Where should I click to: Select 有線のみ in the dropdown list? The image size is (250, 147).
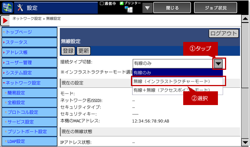pyautogui.click(x=178, y=73)
